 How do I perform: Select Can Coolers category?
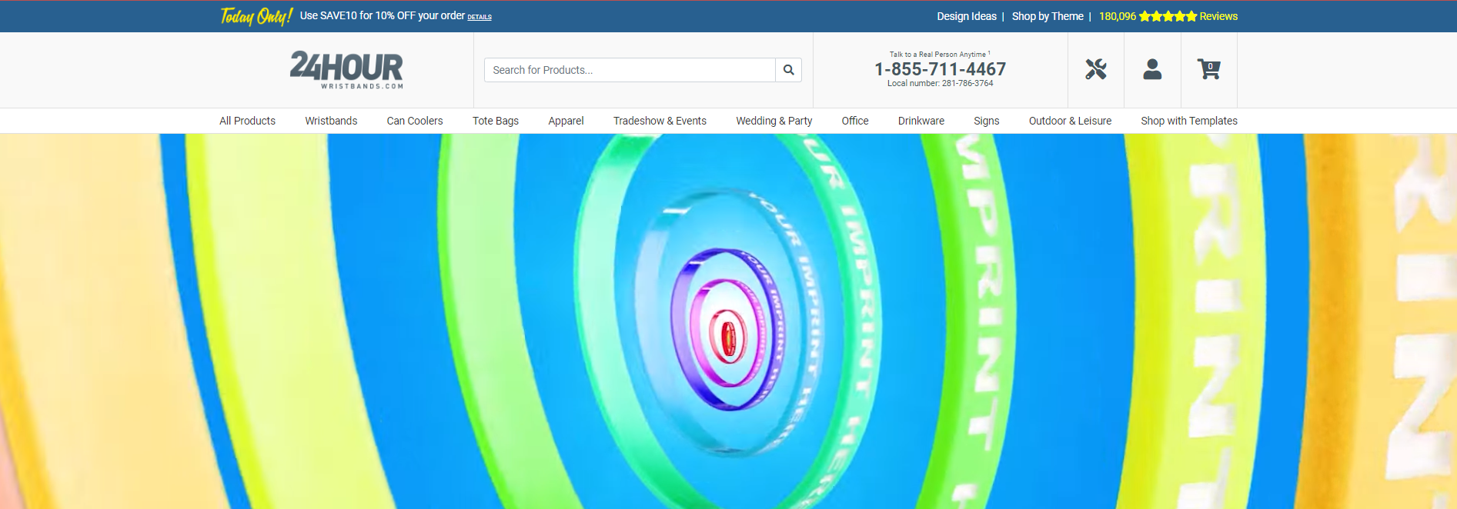[x=415, y=121]
